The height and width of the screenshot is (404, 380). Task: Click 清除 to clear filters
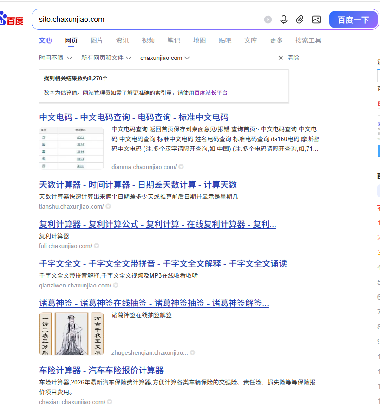(x=293, y=58)
